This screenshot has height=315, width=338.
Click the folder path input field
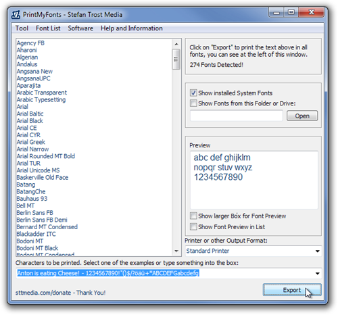click(x=237, y=116)
